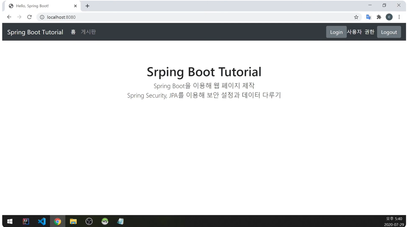The width and height of the screenshot is (407, 227).
Task: Click the Logout button
Action: (x=389, y=32)
